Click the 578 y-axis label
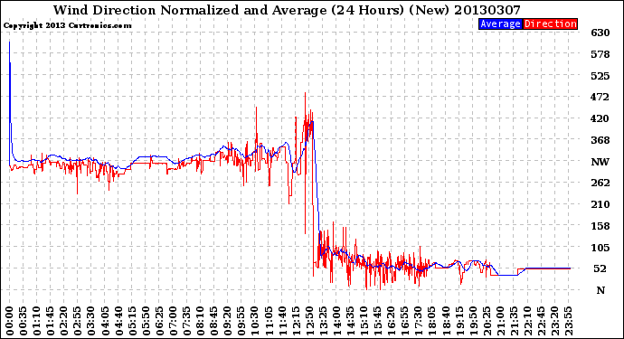Image resolution: width=624 pixels, height=339 pixels. [x=600, y=54]
